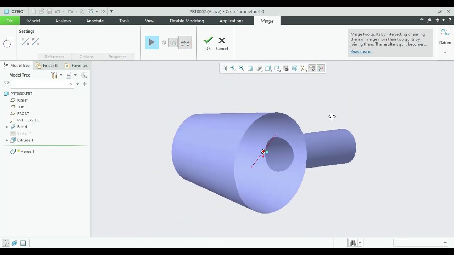Select PRT_CSYS_DEF in the tree
This screenshot has height=255, width=454.
point(29,120)
